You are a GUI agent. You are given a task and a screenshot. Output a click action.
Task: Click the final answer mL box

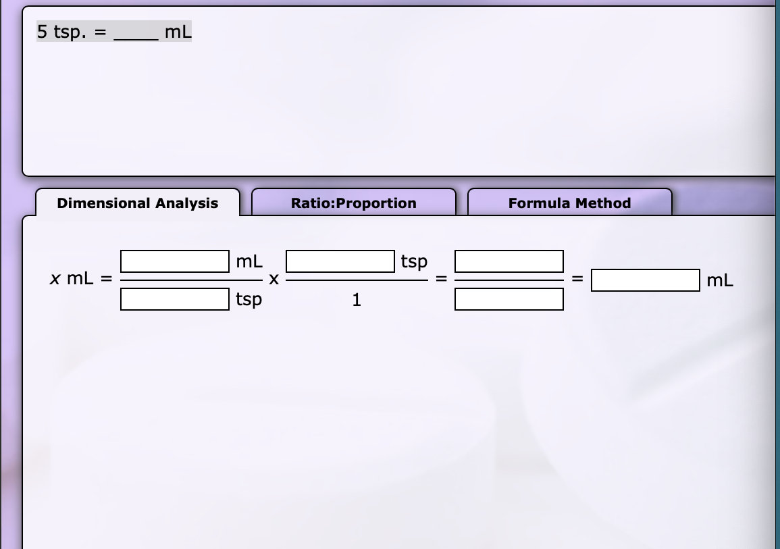coord(645,280)
